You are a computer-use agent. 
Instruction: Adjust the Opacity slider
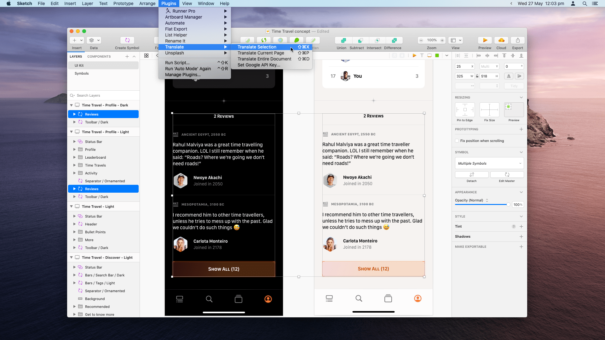point(509,204)
